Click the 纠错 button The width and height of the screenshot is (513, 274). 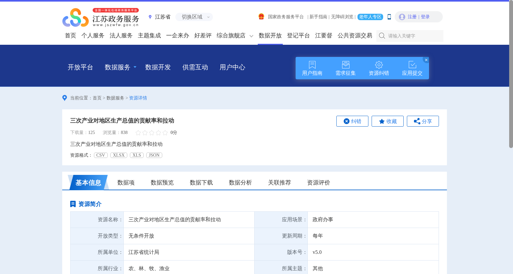[352, 121]
